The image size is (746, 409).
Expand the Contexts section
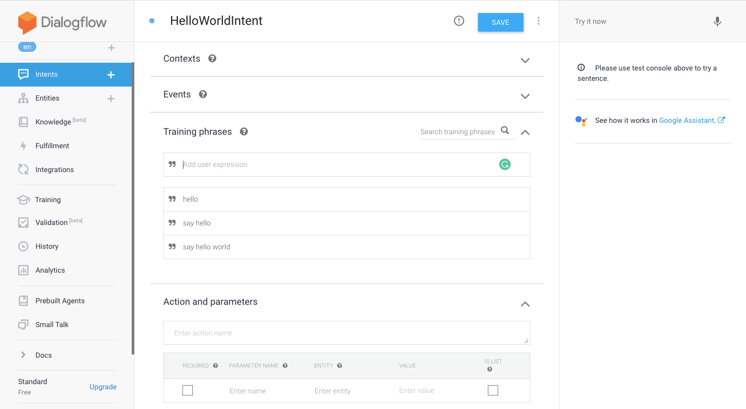click(x=525, y=60)
